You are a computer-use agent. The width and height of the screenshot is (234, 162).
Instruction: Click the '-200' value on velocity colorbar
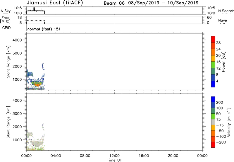(221, 142)
